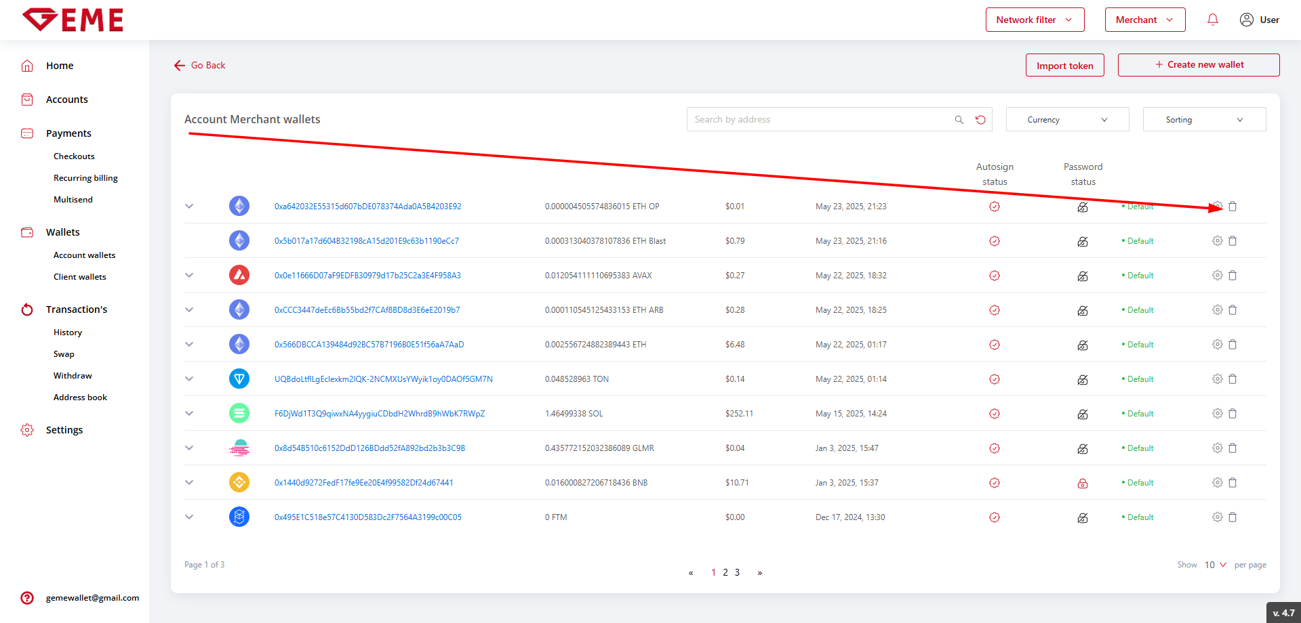Viewport: 1301px width, 623px height.
Task: Toggle password status for ETH ARB wallet
Action: point(1082,310)
